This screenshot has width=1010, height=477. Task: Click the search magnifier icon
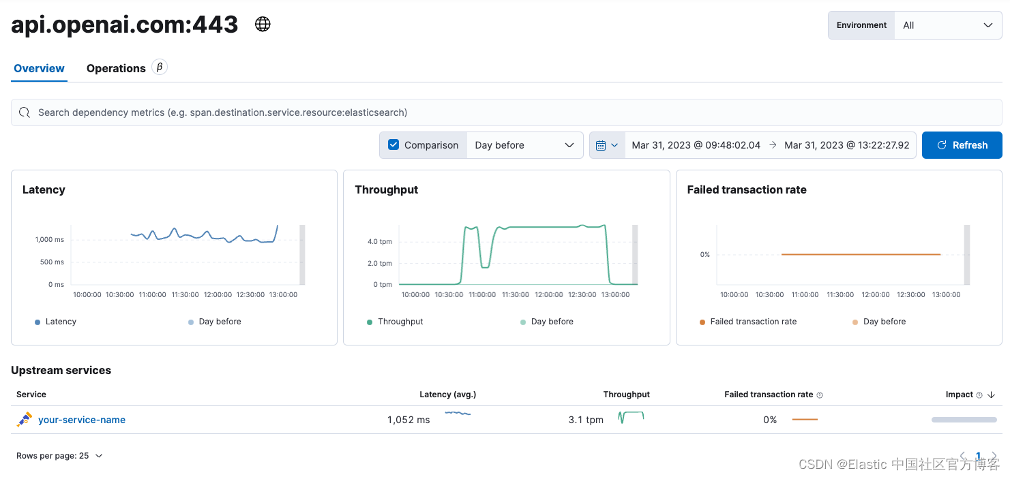[25, 112]
